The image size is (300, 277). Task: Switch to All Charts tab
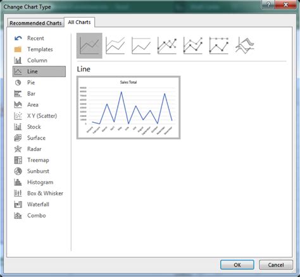coord(79,22)
